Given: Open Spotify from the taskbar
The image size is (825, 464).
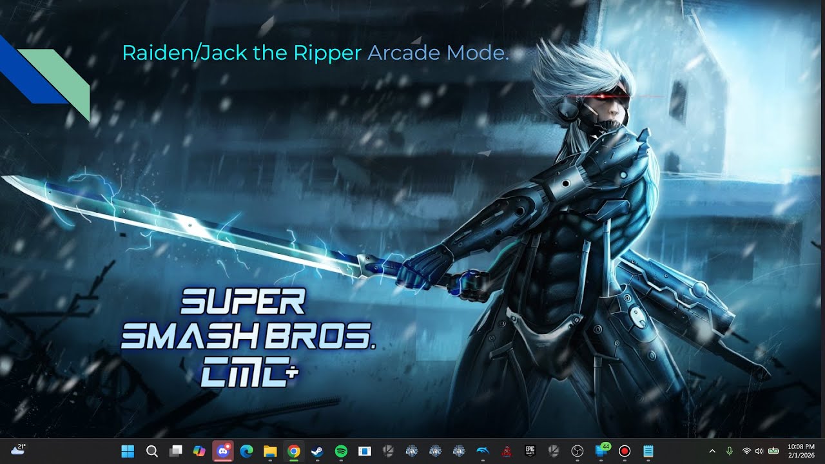Looking at the screenshot, I should click(341, 451).
